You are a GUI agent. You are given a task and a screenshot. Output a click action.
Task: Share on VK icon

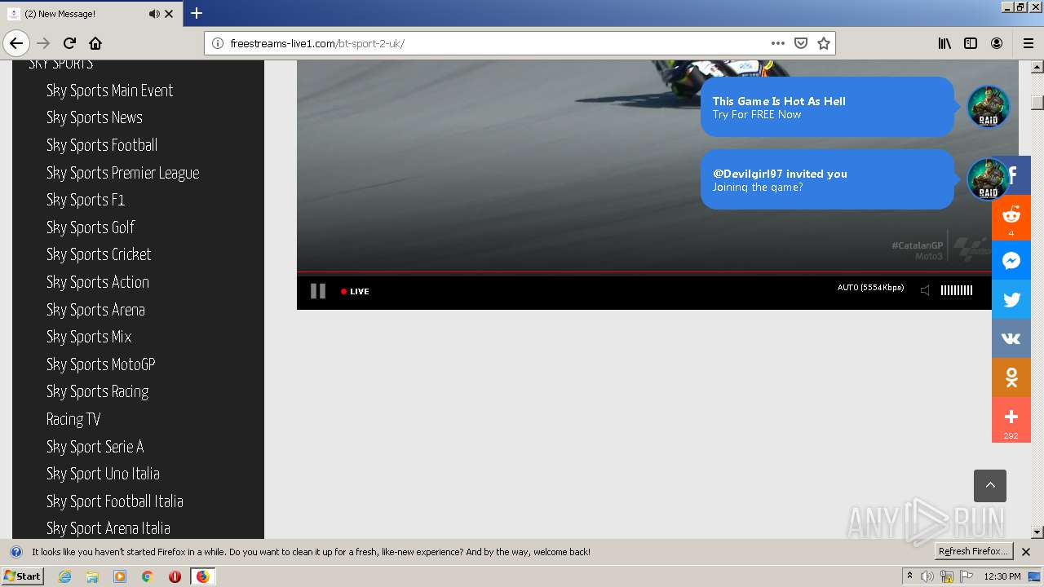click(1011, 338)
